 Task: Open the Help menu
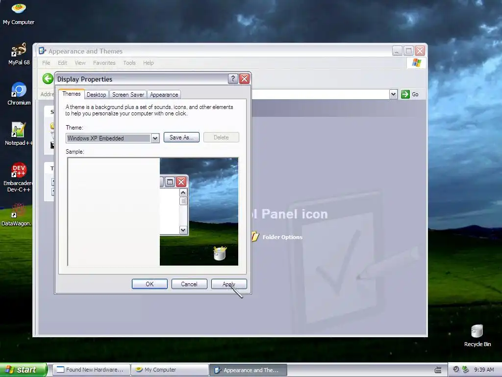[x=148, y=63]
